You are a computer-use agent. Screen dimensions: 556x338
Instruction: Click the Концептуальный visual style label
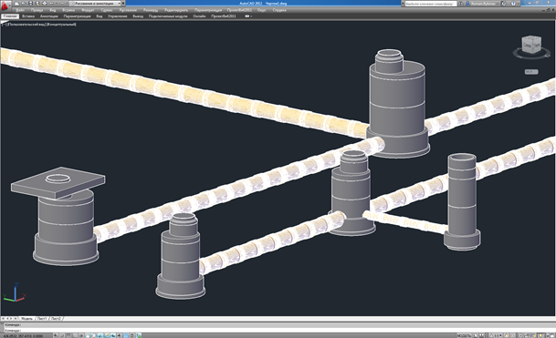coord(61,25)
